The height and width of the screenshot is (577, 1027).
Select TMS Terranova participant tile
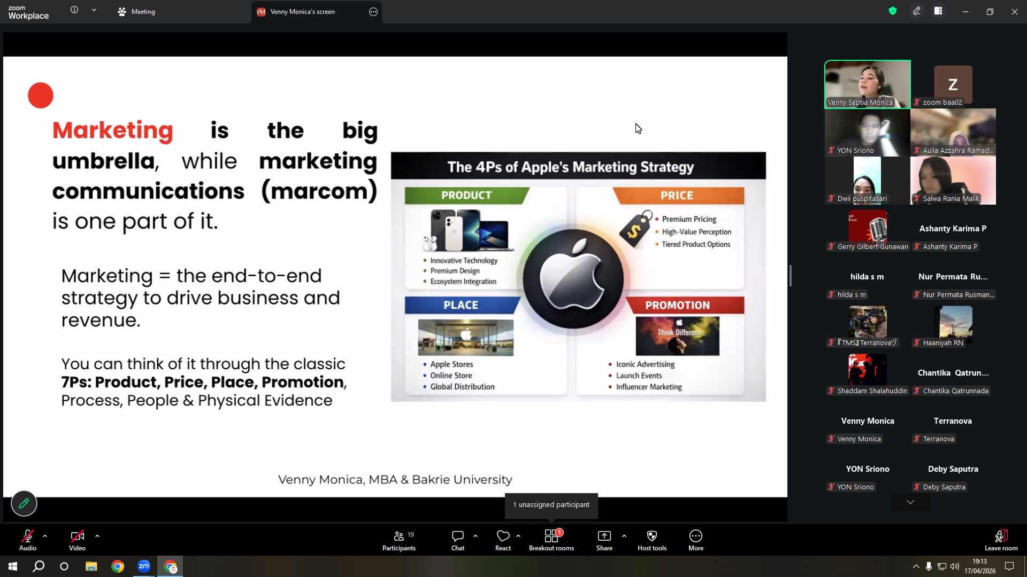pos(868,325)
